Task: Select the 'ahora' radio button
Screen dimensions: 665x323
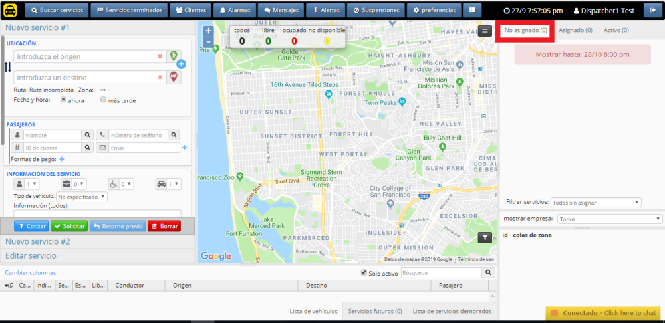Action: point(64,100)
